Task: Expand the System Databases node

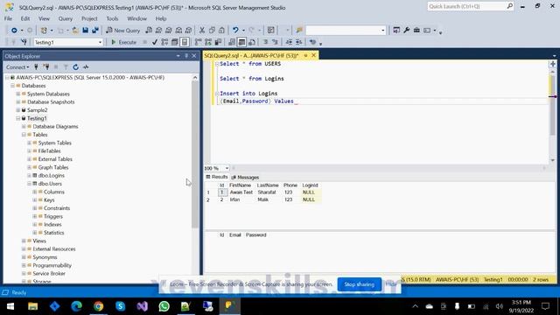Action: (x=17, y=94)
